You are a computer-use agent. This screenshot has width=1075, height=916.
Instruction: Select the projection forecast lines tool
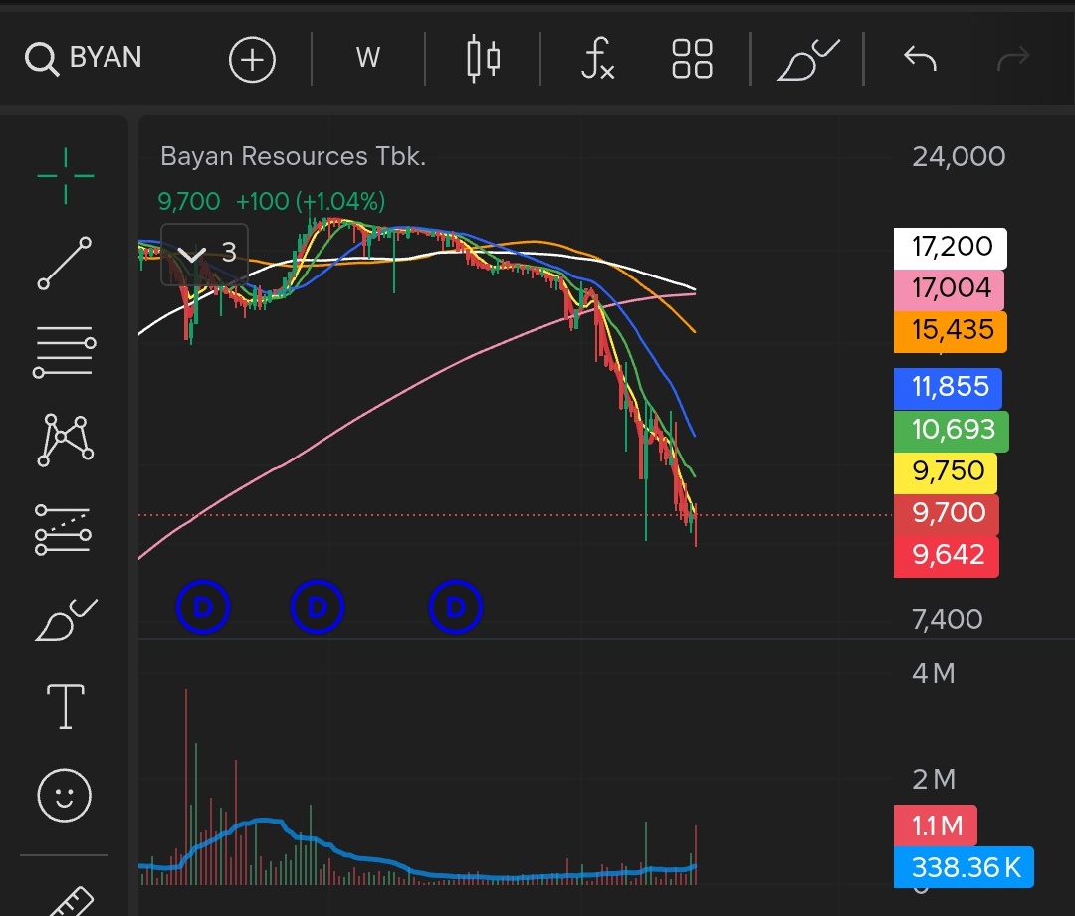[x=63, y=529]
